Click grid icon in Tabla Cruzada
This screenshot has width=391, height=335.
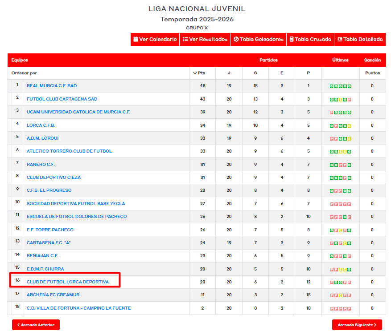291,39
